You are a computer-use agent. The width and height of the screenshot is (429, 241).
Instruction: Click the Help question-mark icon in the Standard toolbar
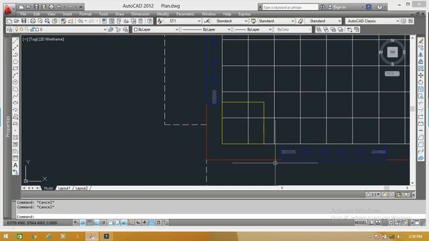pyautogui.click(x=149, y=21)
